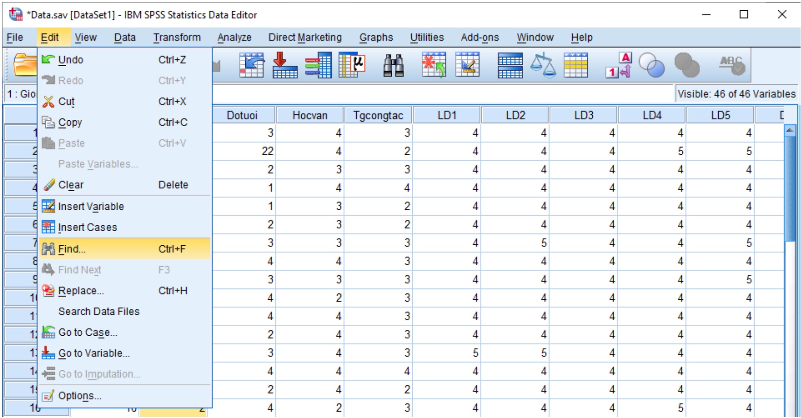Choose Search Data Files menu entry
Screen dimensions: 801x418
click(x=125, y=312)
